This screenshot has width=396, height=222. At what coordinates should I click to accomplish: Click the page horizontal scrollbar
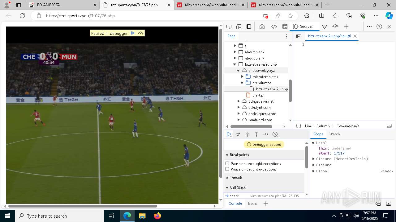(x=83, y=206)
